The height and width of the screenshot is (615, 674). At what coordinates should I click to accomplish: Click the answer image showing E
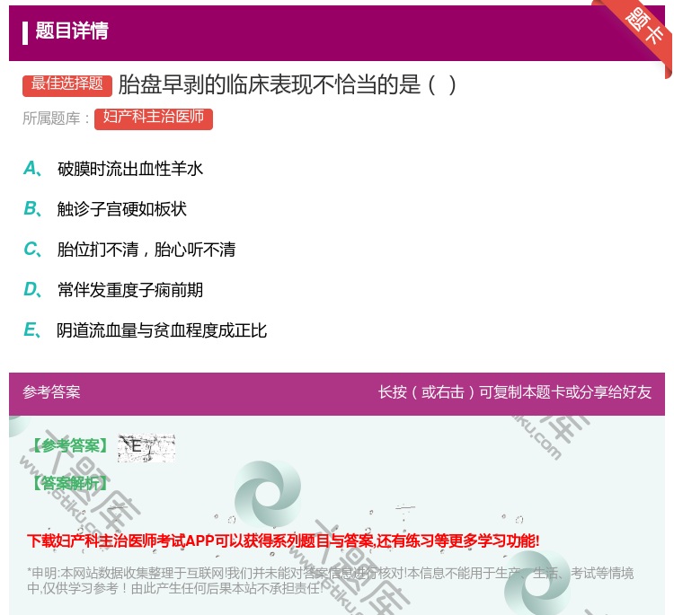pyautogui.click(x=146, y=447)
